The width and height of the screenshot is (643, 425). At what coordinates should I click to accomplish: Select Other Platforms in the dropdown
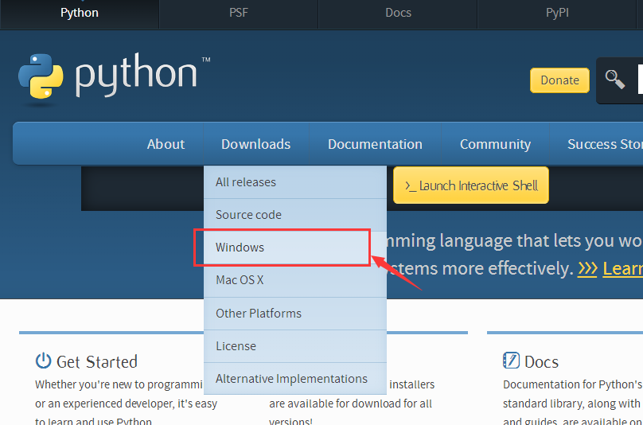(259, 314)
